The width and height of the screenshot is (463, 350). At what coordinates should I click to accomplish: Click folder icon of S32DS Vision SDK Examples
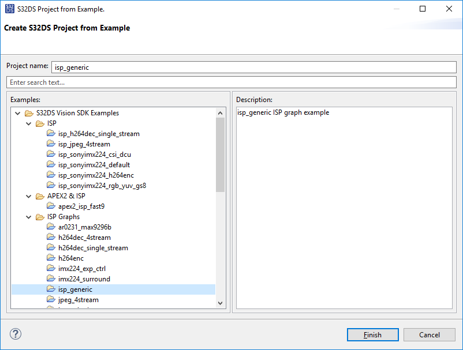[x=29, y=113]
